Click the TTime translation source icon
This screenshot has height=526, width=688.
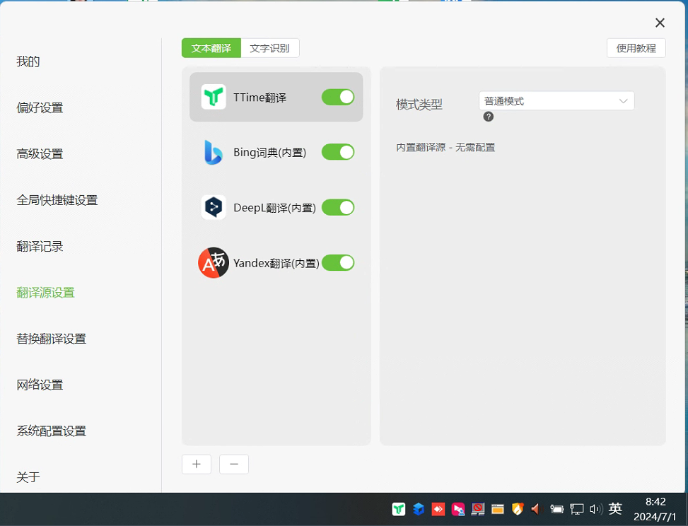(214, 97)
